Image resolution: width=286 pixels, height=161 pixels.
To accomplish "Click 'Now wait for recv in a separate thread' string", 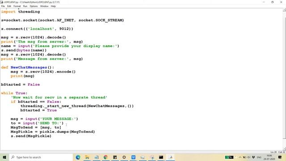I will [x=59, y=97].
